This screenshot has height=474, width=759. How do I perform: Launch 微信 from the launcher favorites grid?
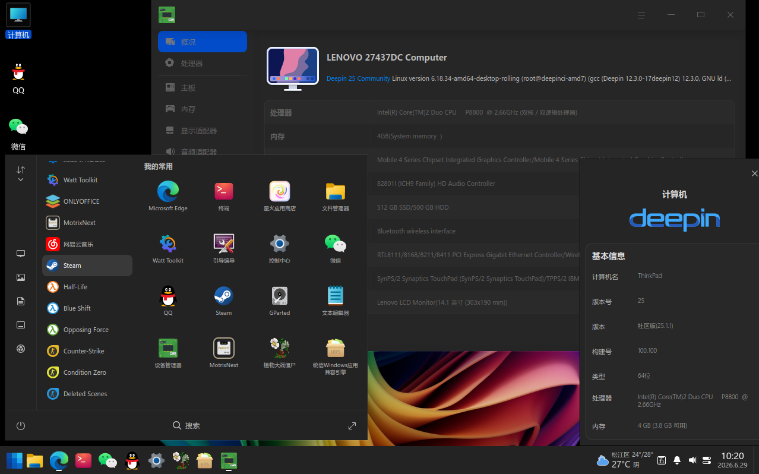coord(336,248)
